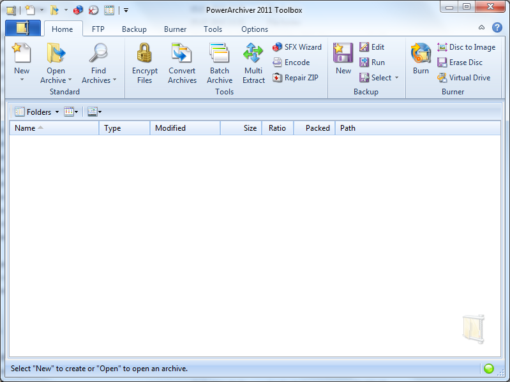Sort by the Name column header
The height and width of the screenshot is (382, 510).
pos(54,128)
